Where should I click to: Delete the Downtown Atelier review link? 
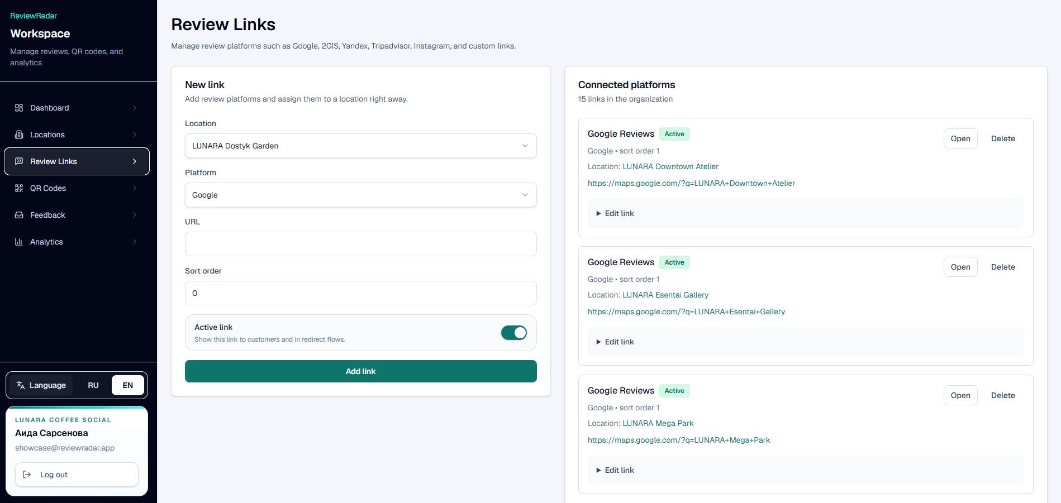click(x=1003, y=138)
